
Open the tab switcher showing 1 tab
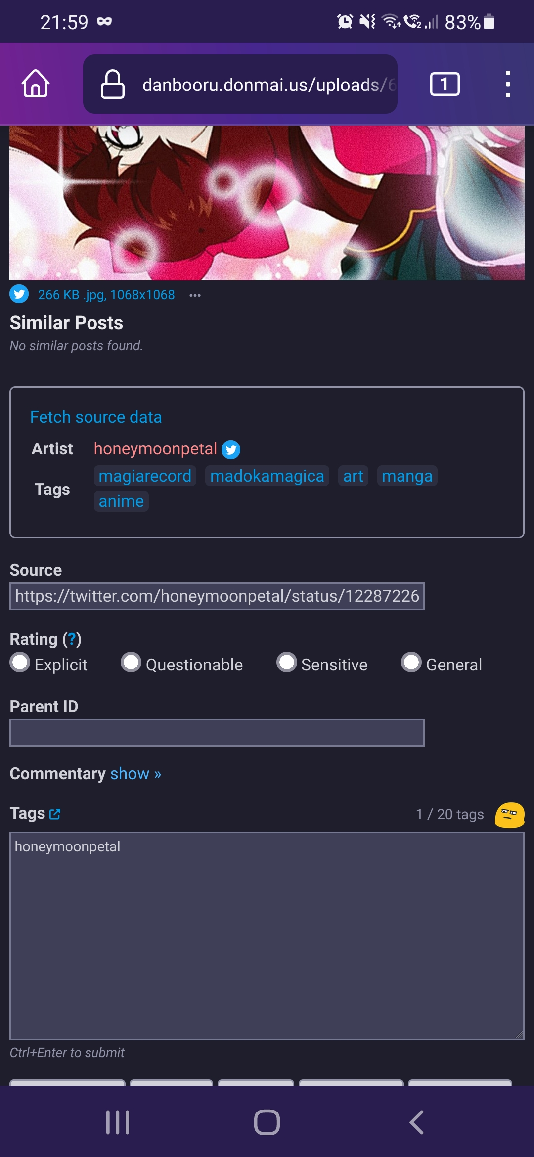[444, 84]
